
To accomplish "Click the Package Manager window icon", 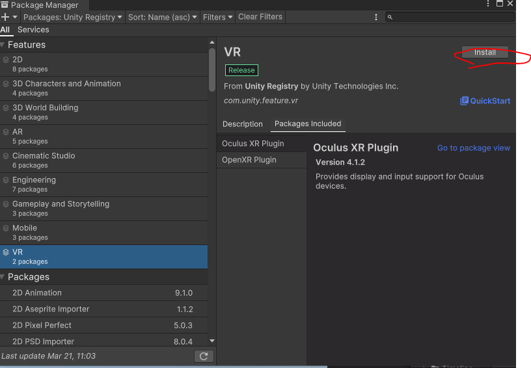I will (x=5, y=5).
